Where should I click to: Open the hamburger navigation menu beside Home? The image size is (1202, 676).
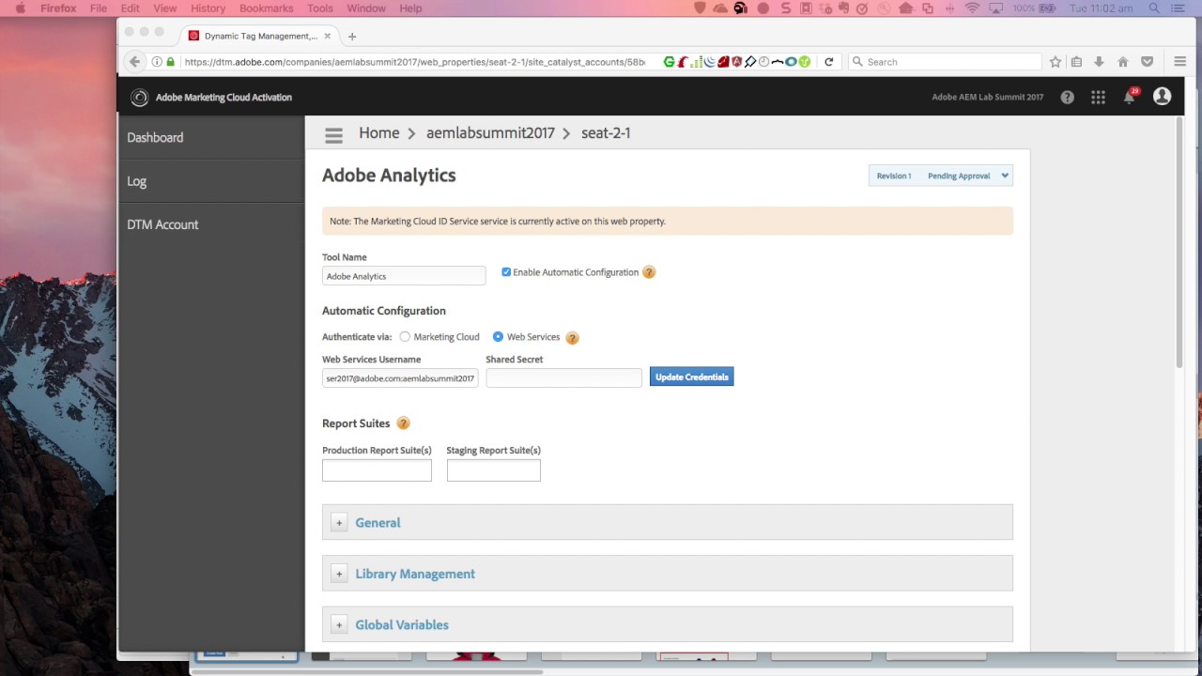(x=333, y=135)
